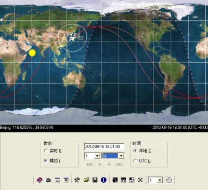Click the fast rewind <<< button

89,165
